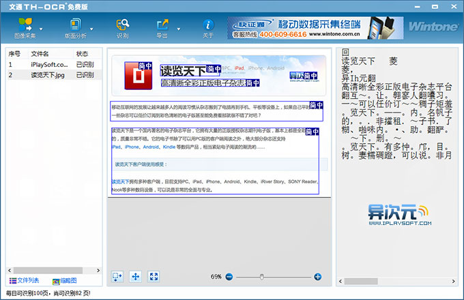Click the result panel horizontal scrollbar thumb
Image resolution: width=464 pixels, height=300 pixels.
361,282
